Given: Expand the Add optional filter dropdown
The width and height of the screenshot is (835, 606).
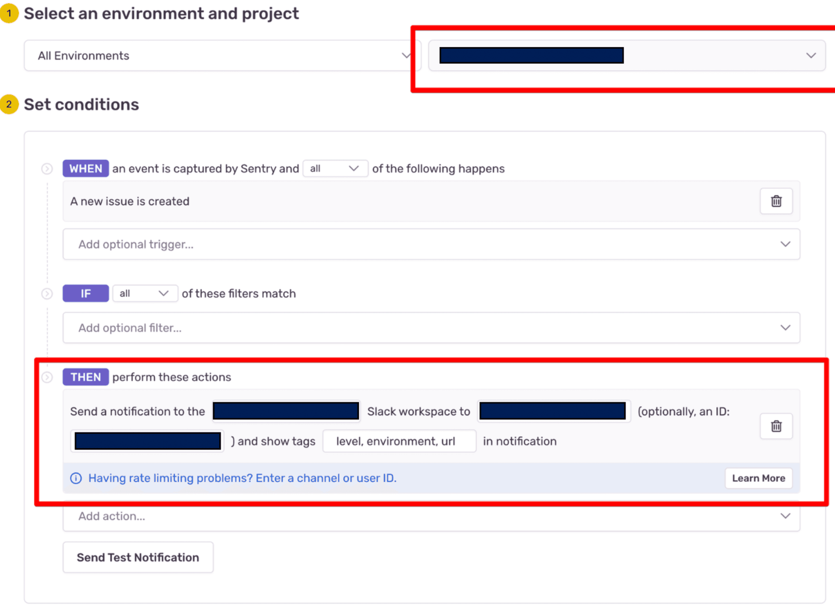Looking at the screenshot, I should tap(431, 328).
